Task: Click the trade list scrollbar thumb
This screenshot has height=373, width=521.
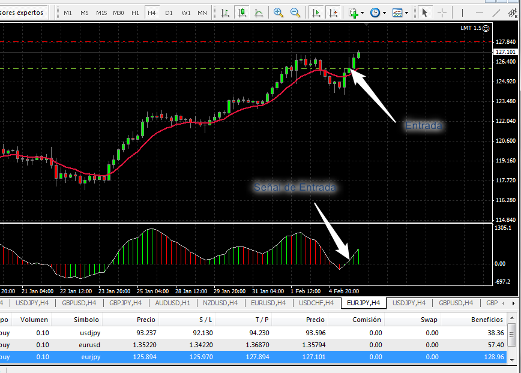Action: (x=513, y=334)
